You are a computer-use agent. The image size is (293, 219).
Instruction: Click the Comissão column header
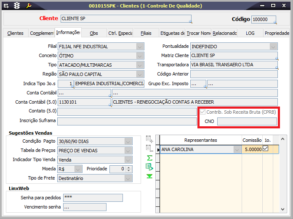click(x=252, y=140)
